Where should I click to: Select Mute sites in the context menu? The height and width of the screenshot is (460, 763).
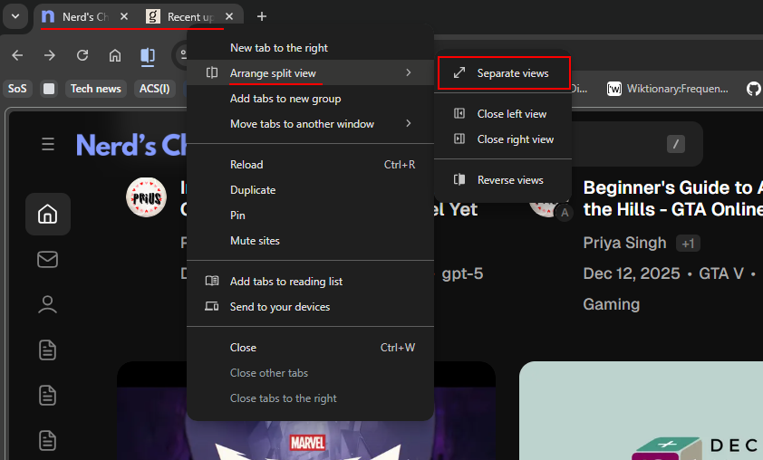(x=255, y=241)
